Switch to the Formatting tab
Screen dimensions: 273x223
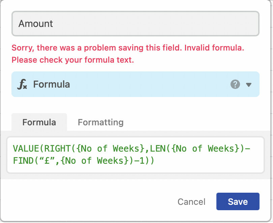101,122
